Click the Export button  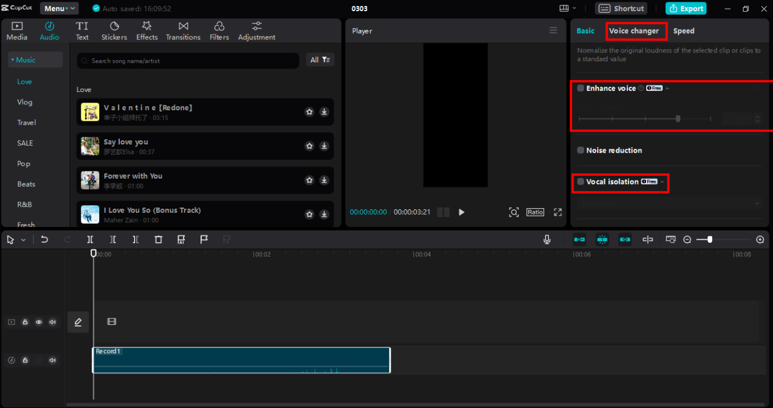coord(686,8)
